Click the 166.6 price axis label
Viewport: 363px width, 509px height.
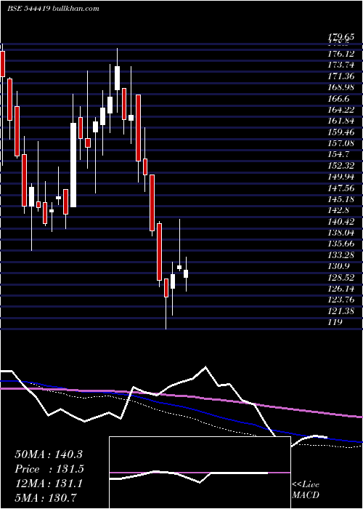coord(339,99)
